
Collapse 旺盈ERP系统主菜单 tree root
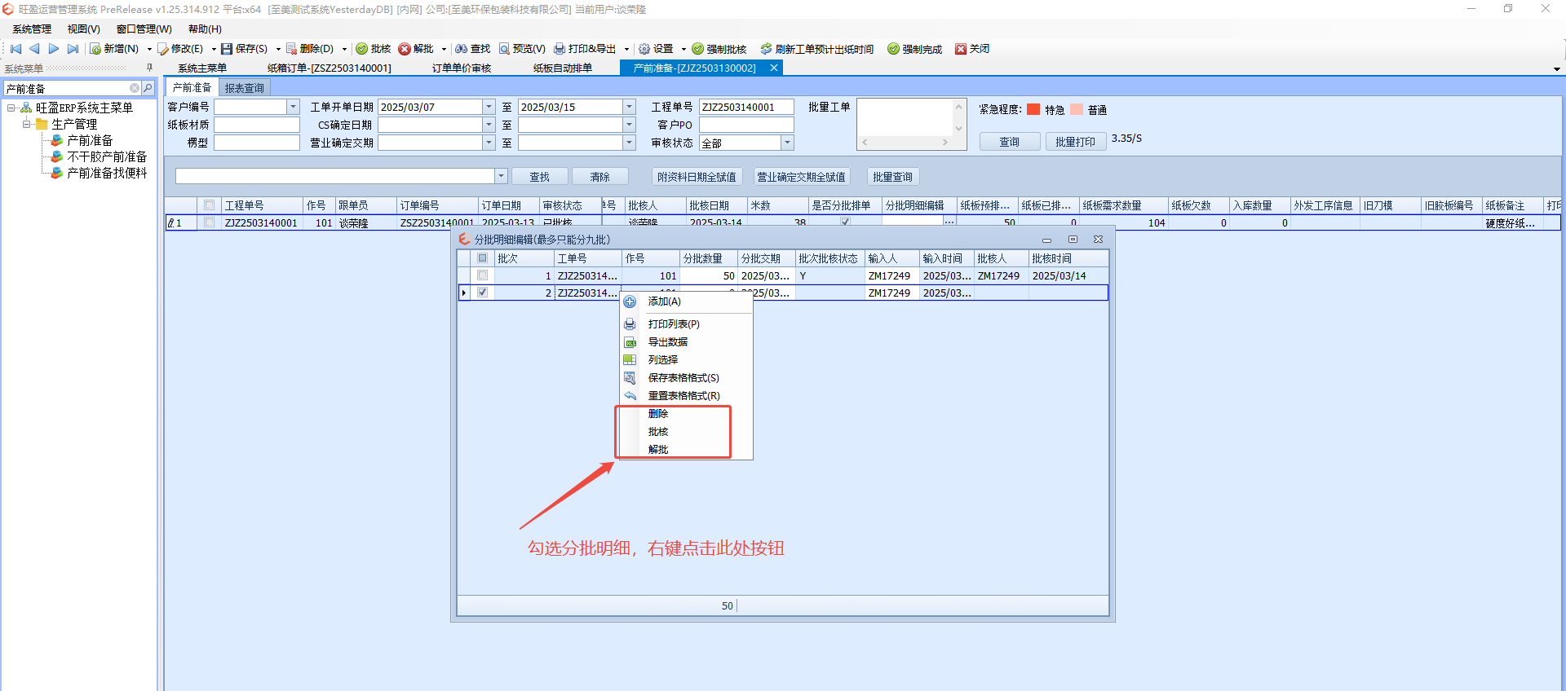[11, 108]
